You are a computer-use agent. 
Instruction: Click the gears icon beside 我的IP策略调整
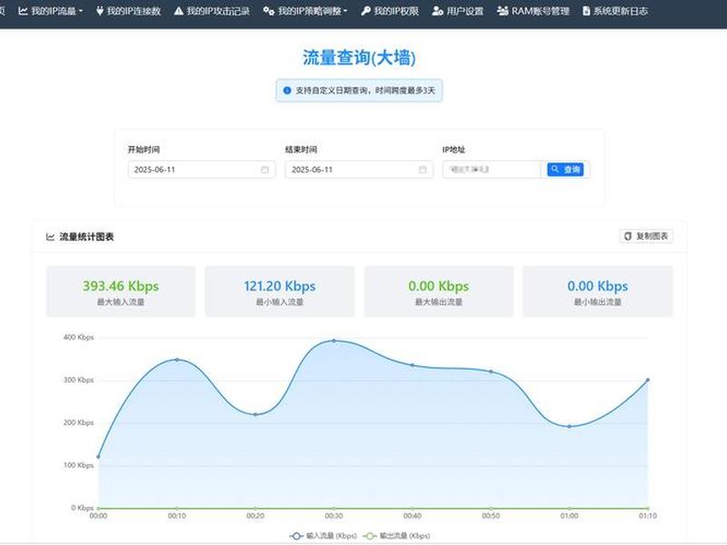(268, 11)
